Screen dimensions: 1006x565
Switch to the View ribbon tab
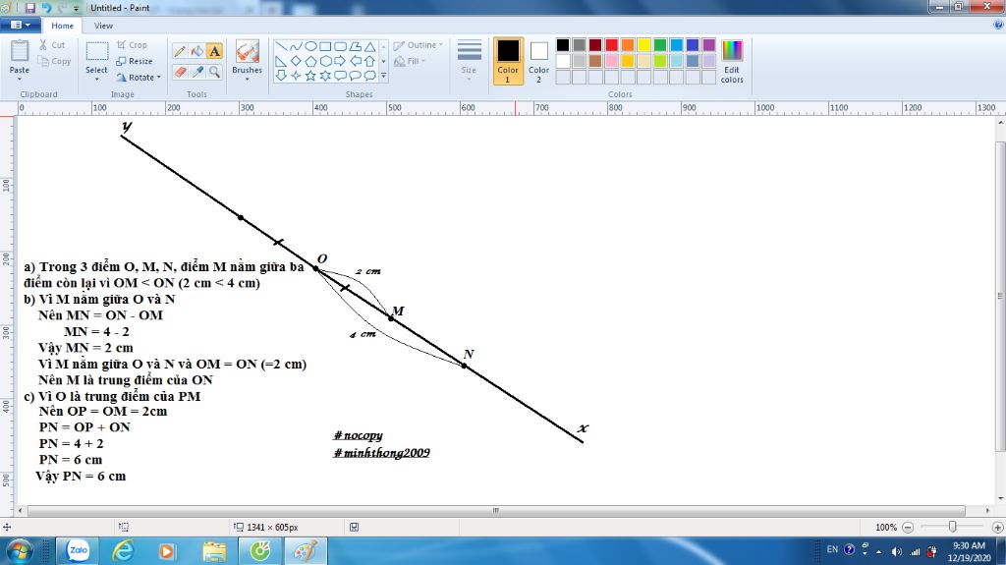pos(103,26)
